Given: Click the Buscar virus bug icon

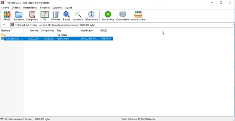Looking at the screenshot, I should [x=108, y=15].
